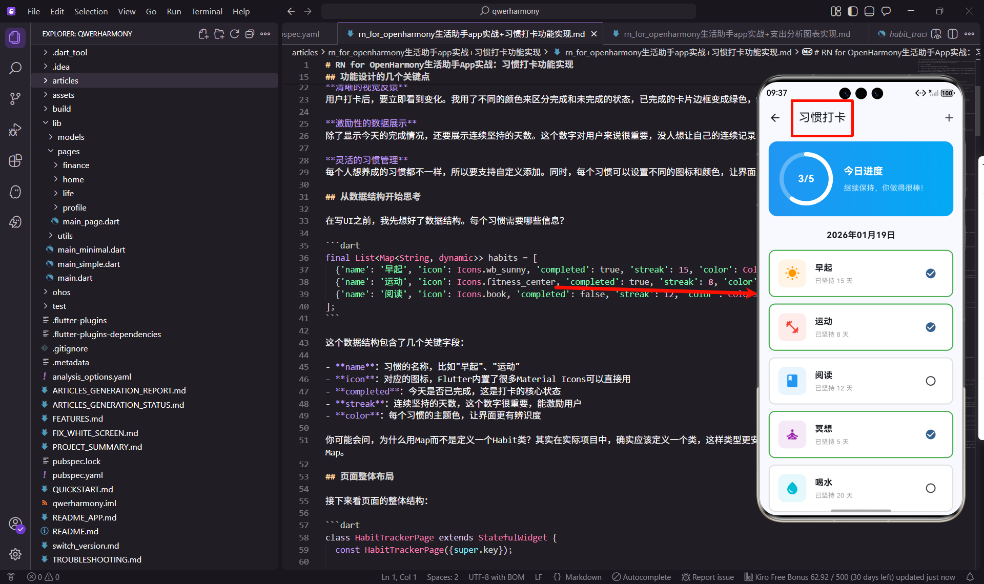Go forward with navigation arrow
This screenshot has width=984, height=584.
pos(307,11)
